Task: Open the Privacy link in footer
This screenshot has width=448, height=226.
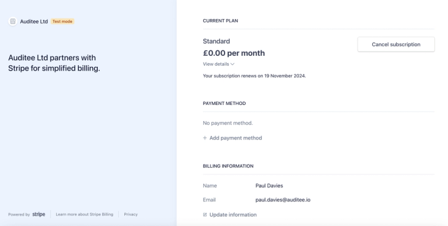Action: click(130, 214)
